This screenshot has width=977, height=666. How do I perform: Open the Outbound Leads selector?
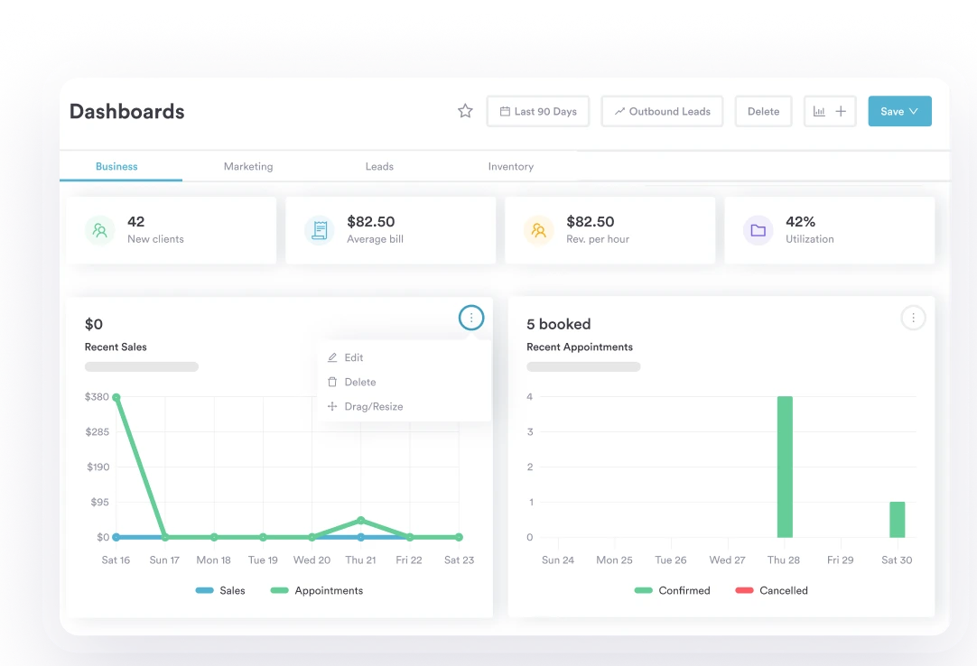coord(662,111)
